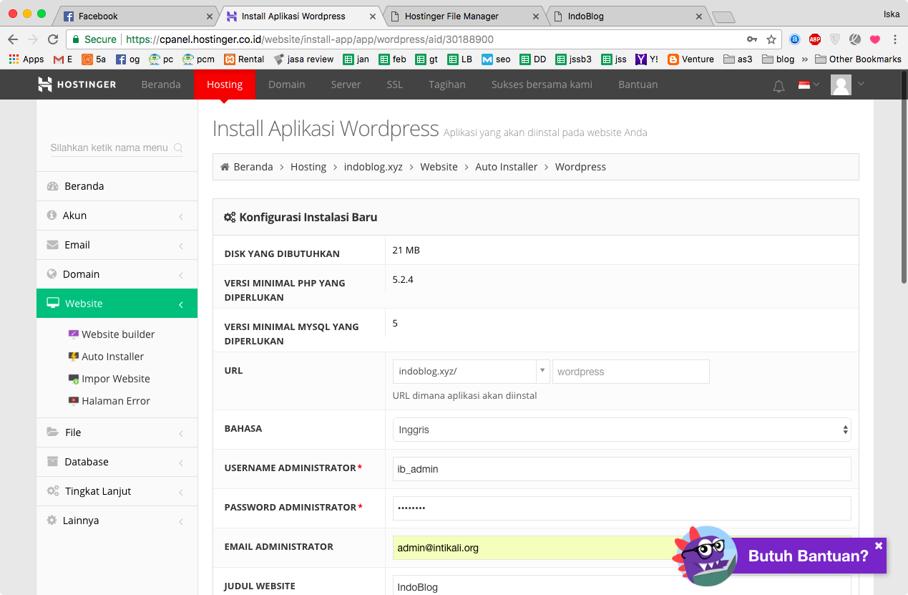Open the Gmail bookmark labeled E
This screenshot has width=908, height=595.
click(63, 59)
